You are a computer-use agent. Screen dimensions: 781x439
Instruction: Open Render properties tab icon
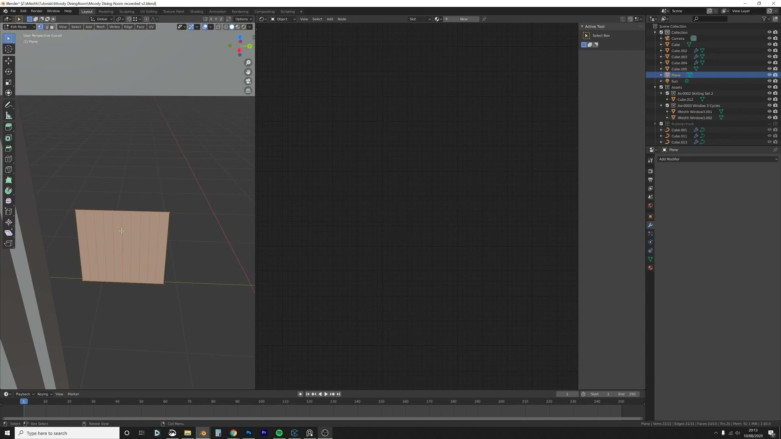pyautogui.click(x=650, y=171)
